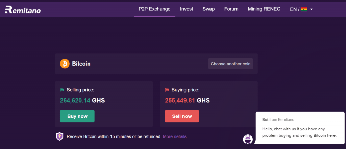Click the red buying price flag icon

coord(167,90)
